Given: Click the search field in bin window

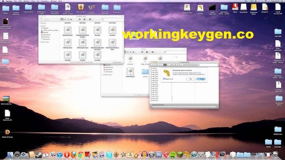Looking at the screenshot, I should pyautogui.click(x=175, y=52).
